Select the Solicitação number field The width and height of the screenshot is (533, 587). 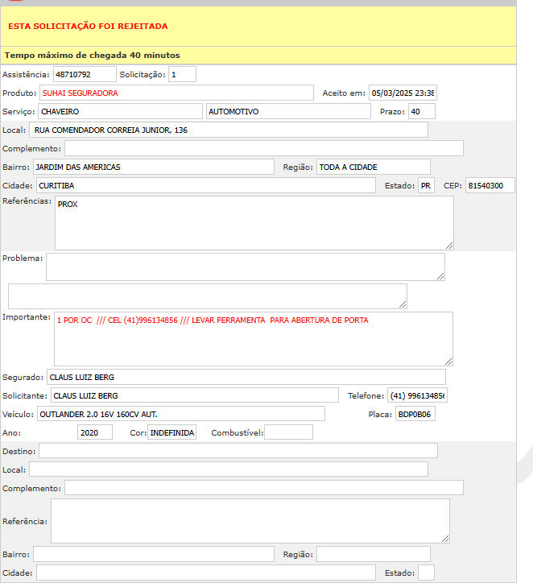pyautogui.click(x=182, y=75)
